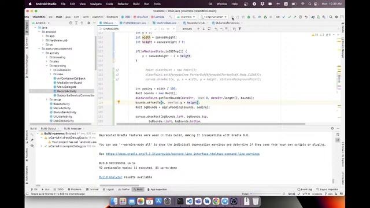
Task: Click Expand All in Project panel toolbar
Action: point(76,23)
